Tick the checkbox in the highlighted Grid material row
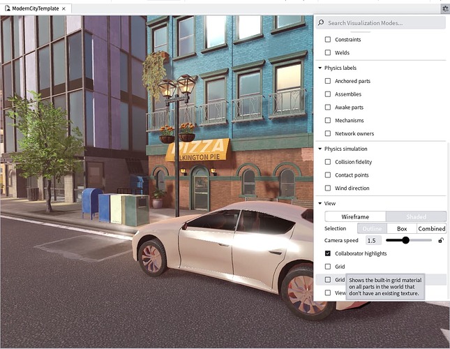This screenshot has height=349, width=450. (328, 279)
